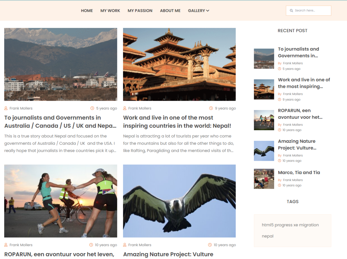This screenshot has width=347, height=259.
Task: Click 'By Frank Mollers' under sidebar ROPARUN post
Action: [290, 125]
